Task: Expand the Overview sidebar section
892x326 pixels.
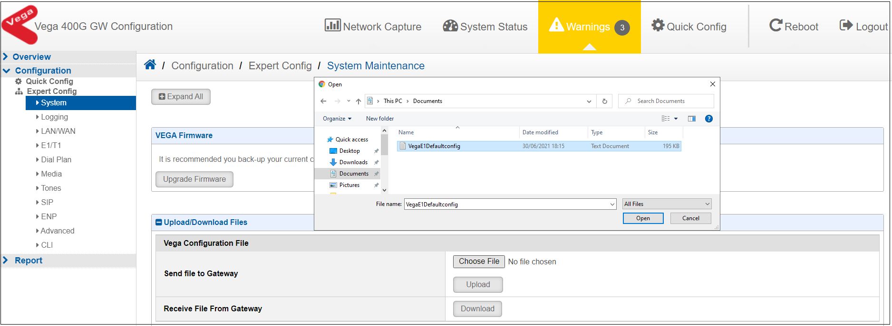Action: pos(6,56)
